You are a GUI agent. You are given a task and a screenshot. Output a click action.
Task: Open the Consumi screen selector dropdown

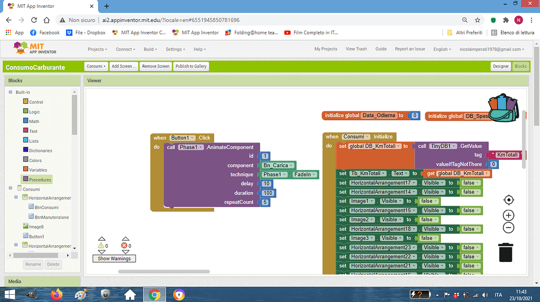[96, 66]
